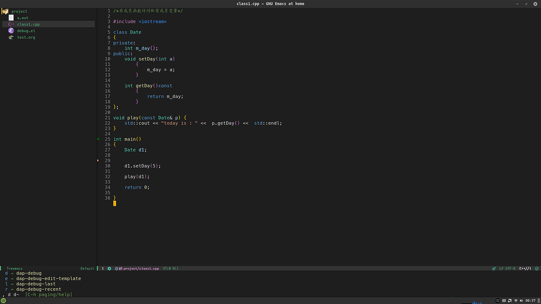Select dap-debug-last in the which-key popup
The width and height of the screenshot is (541, 304).
point(36,284)
